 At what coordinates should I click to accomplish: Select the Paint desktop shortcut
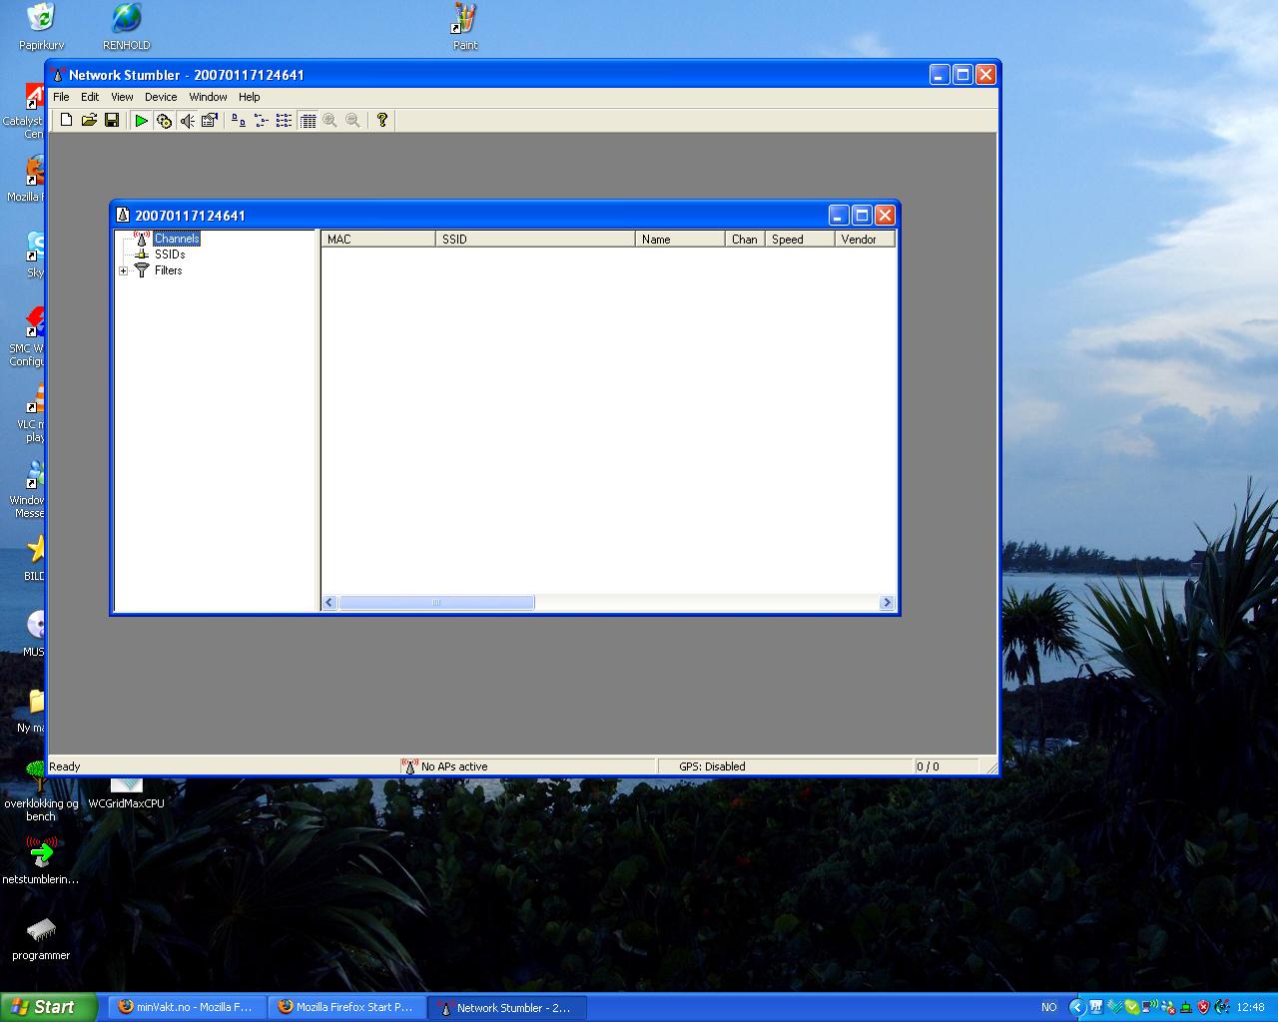point(465,27)
